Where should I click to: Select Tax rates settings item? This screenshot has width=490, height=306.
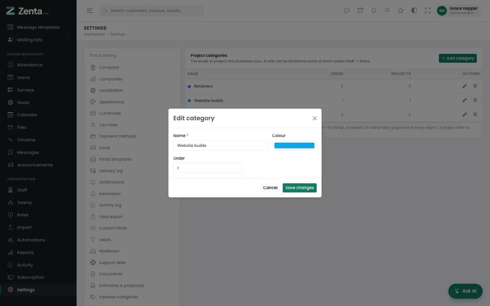coord(132,125)
